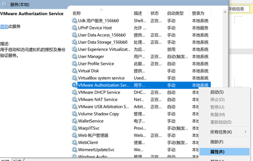Click gear icon of User Profile Service
The image size is (253, 161).
pos(74,64)
